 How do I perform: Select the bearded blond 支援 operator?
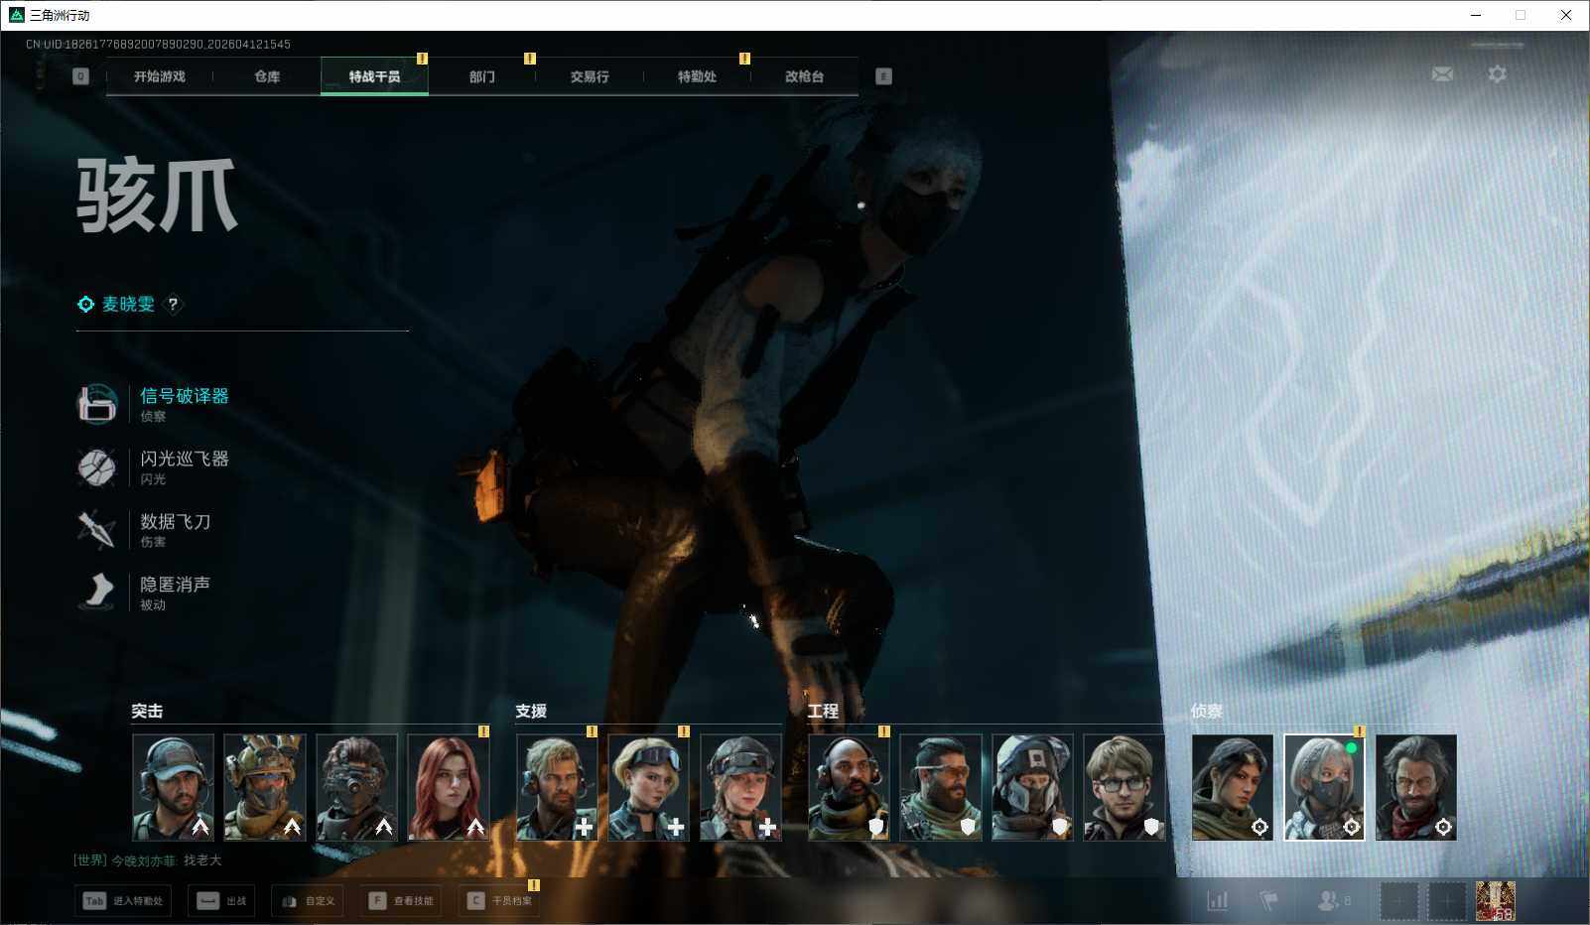point(557,787)
